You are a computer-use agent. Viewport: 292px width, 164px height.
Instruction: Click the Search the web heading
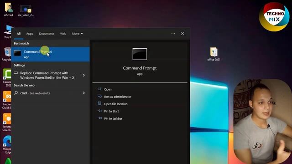coord(24,85)
